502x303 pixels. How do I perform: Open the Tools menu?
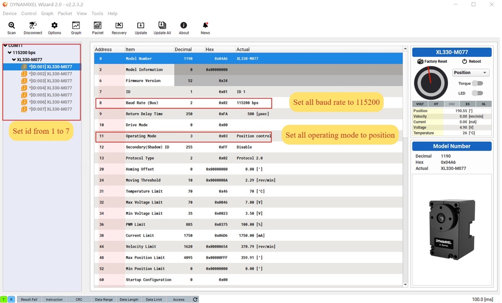pos(97,13)
